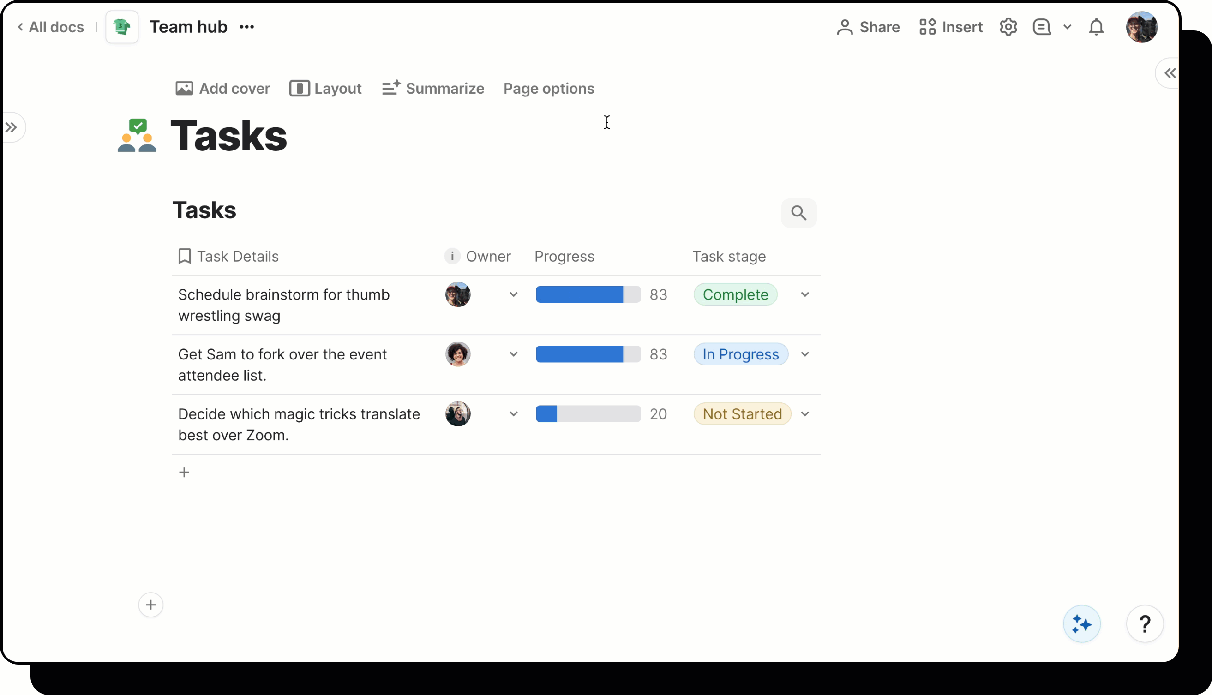Select the Summarize tool
Screen dimensions: 1212x695
tap(432, 88)
